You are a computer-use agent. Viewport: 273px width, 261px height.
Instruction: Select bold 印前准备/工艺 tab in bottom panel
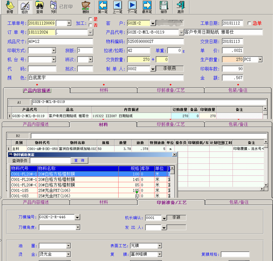[x=171, y=203]
